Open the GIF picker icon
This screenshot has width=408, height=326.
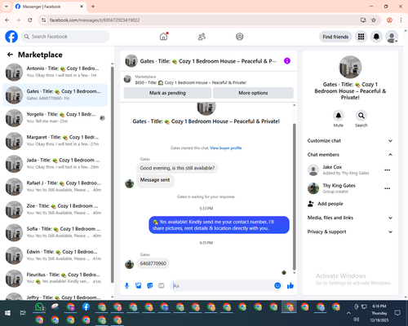pos(162,285)
